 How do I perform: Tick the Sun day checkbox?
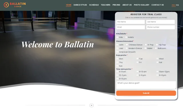click(117, 66)
